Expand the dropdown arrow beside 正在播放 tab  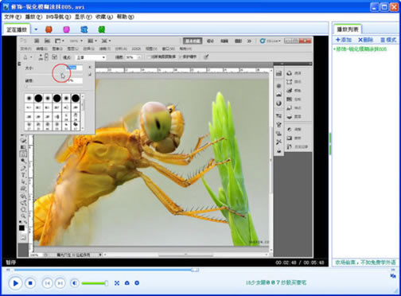tap(36, 29)
